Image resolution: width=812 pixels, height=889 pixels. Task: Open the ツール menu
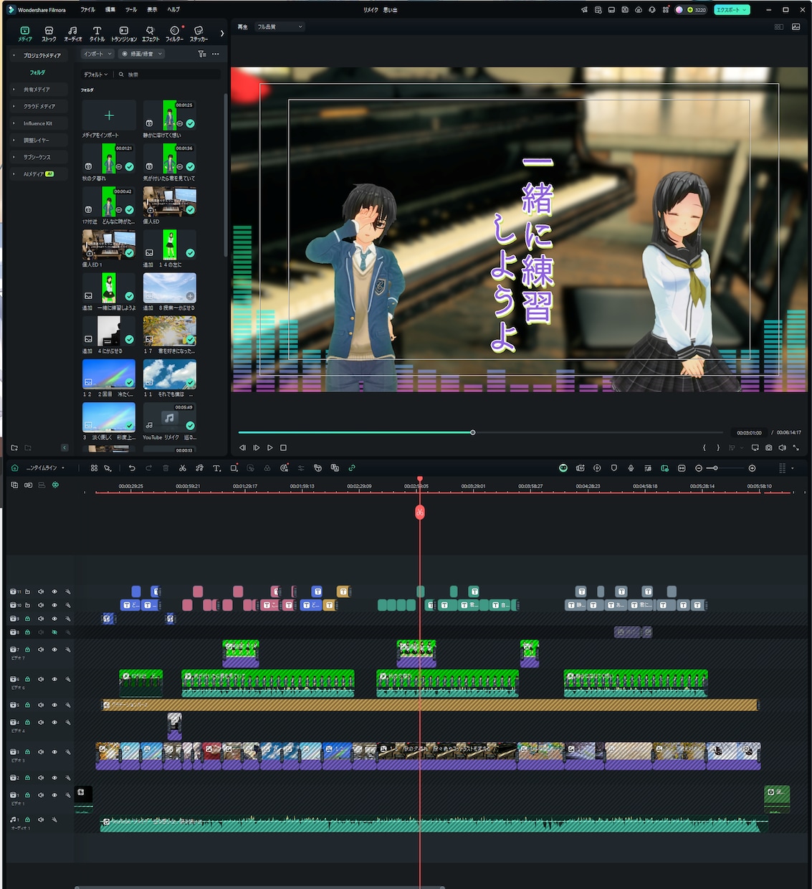(x=131, y=10)
